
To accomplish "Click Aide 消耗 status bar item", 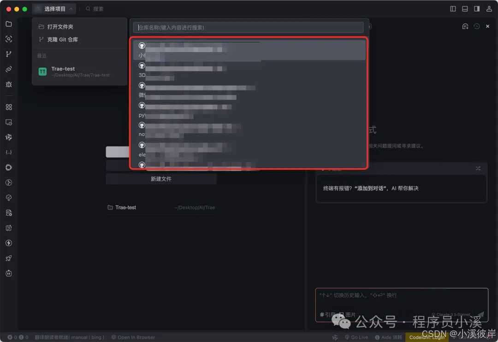I will pyautogui.click(x=388, y=337).
